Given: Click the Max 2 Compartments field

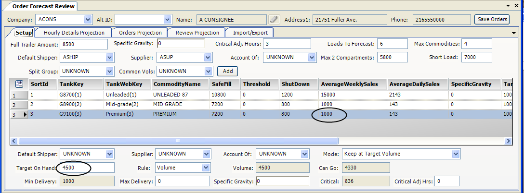Looking at the screenshot, I should [393, 57].
